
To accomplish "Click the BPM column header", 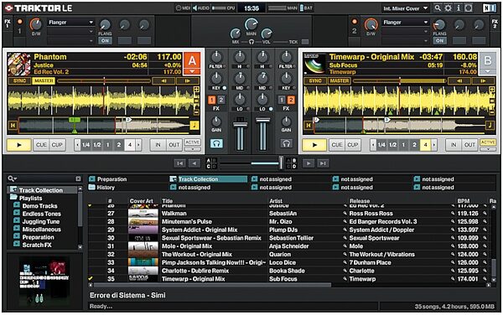I will [x=464, y=201].
